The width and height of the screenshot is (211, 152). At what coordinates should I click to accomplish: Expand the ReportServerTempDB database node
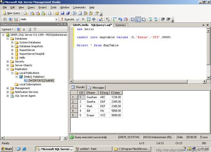[x=12, y=54]
